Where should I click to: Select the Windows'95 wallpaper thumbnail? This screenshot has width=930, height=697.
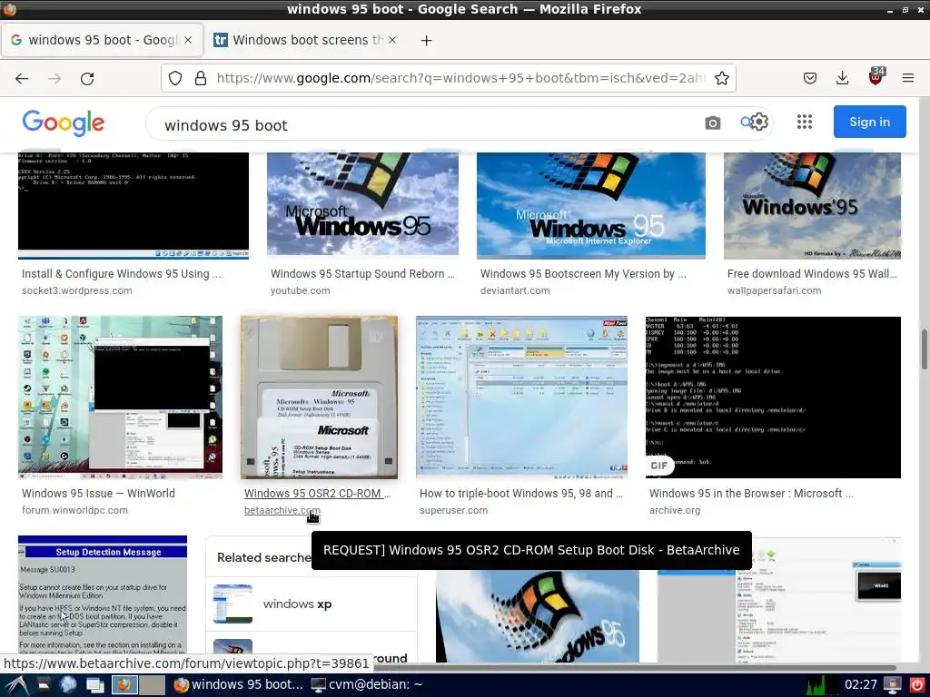812,206
